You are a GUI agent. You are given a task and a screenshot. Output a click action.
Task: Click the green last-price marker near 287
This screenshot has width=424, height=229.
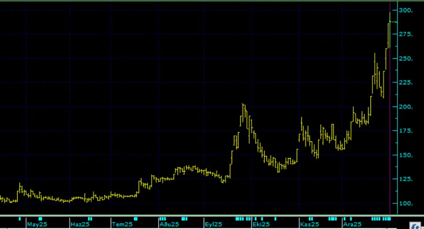[x=393, y=22]
